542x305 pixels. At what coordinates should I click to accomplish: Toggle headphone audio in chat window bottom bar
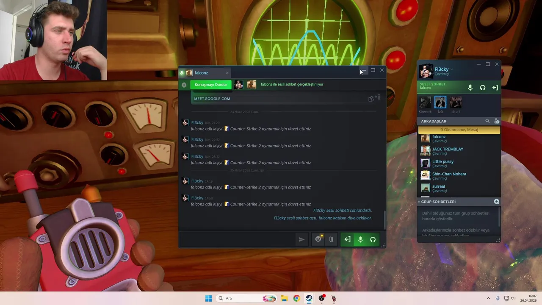coord(373,239)
